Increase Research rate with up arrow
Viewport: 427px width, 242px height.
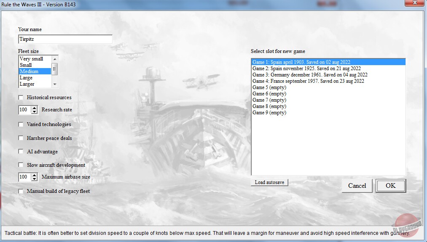34,108
